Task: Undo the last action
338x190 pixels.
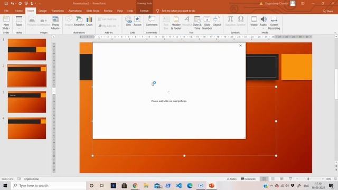Action: pos(12,4)
